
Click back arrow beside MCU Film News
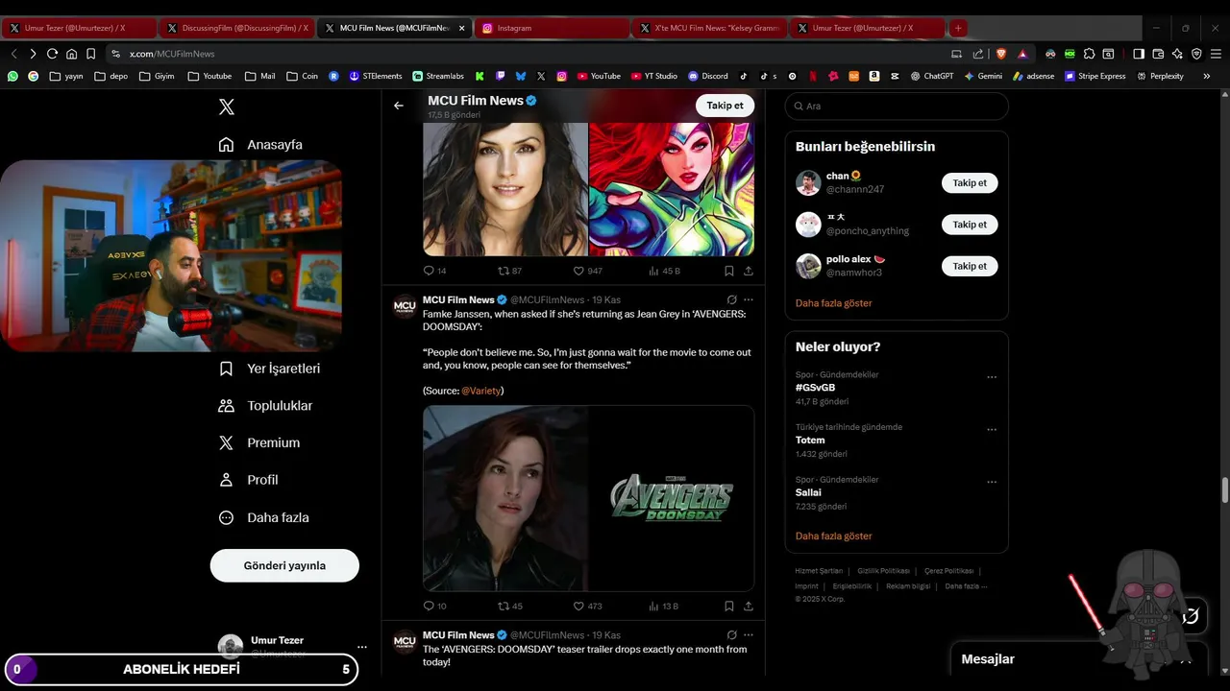399,106
